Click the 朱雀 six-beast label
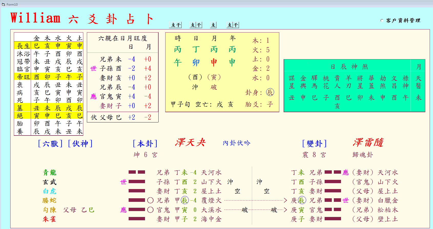Screen dimensions: 433x229 [x=50, y=219]
